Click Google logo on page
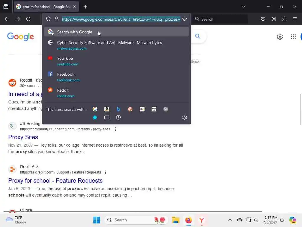Viewport: 302px width, 227px height. [20, 36]
